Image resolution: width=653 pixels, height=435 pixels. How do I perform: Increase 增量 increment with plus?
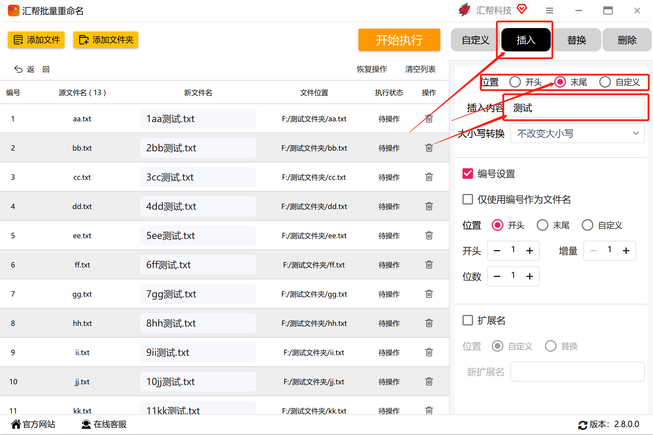626,251
